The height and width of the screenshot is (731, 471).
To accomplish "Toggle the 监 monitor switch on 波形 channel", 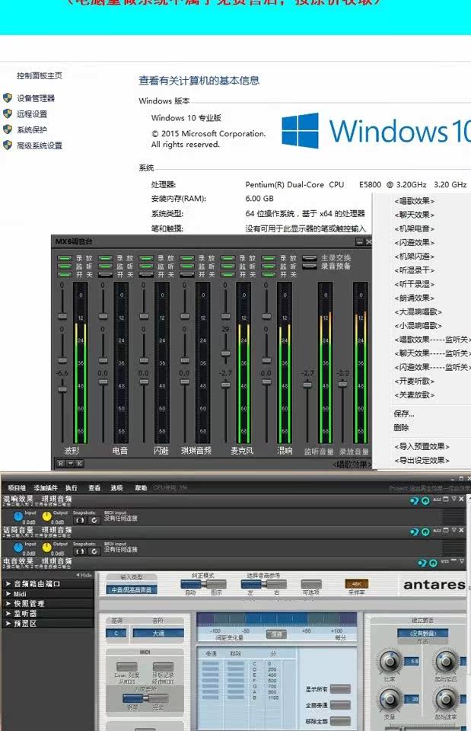I will click(x=64, y=267).
